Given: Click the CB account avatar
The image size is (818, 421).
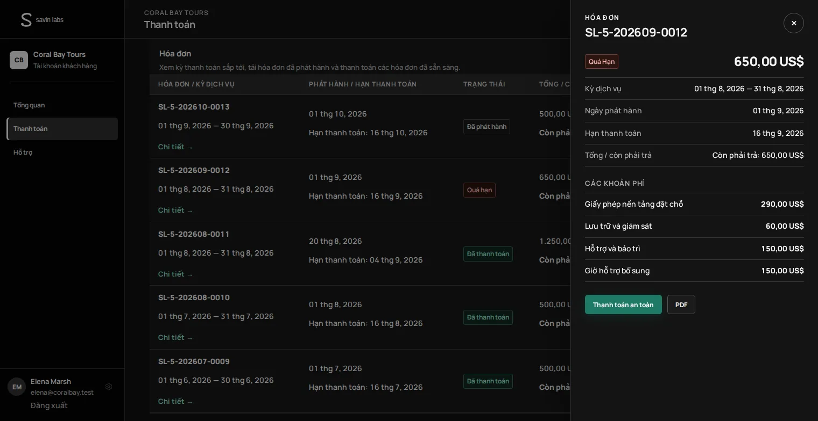Looking at the screenshot, I should (19, 60).
